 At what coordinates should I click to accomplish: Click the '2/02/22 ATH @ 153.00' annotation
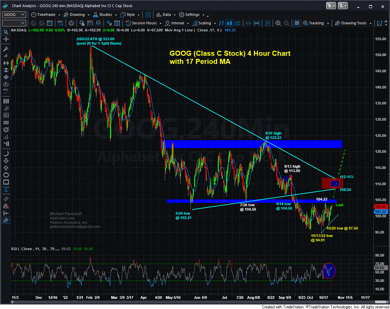pos(99,41)
